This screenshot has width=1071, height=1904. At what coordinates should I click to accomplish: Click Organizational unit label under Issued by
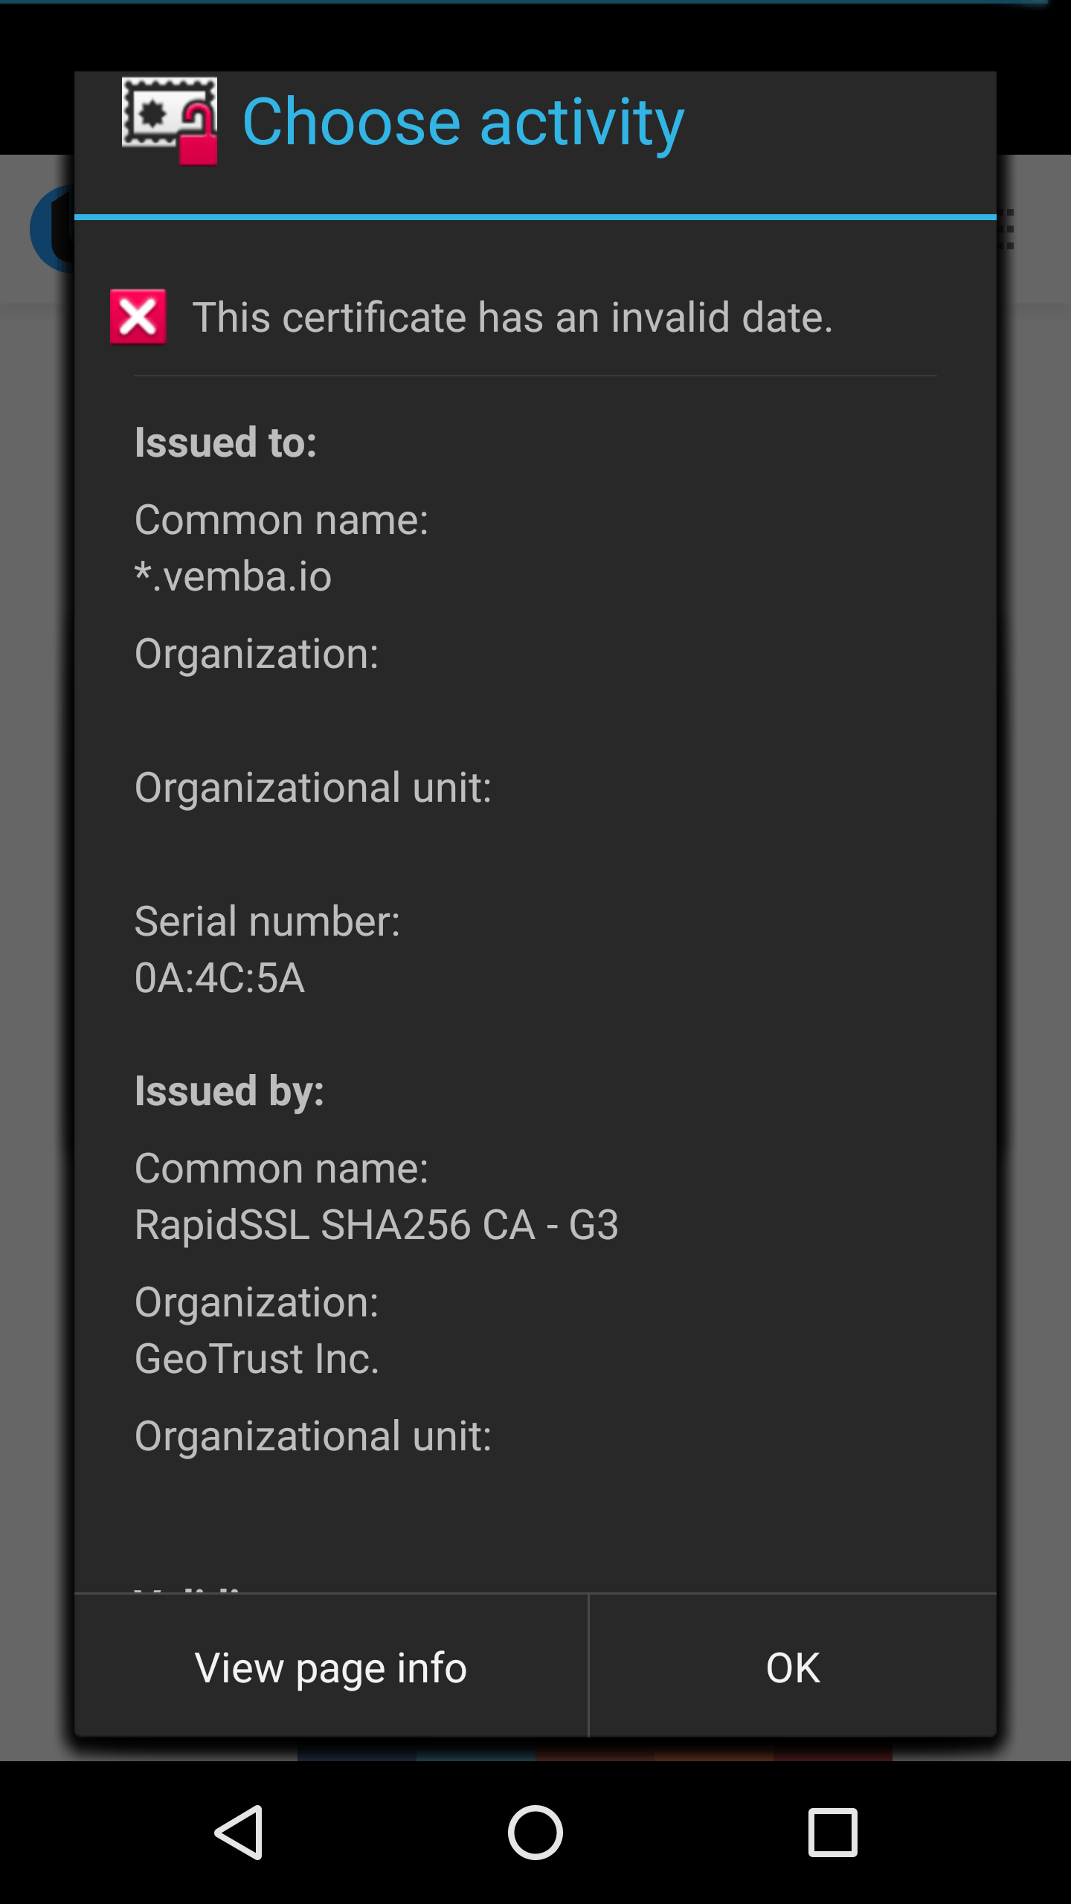pos(313,1436)
